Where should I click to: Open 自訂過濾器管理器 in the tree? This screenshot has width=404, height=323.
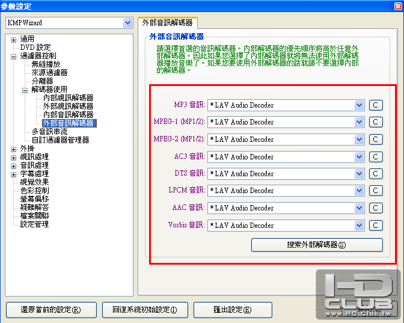[x=60, y=140]
